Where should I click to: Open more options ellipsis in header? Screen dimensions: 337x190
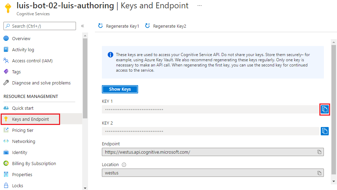pyautogui.click(x=200, y=6)
